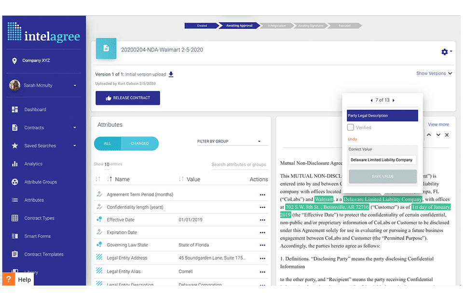Click the Contract Templates clipboard icon
463x301 pixels.
click(14, 254)
